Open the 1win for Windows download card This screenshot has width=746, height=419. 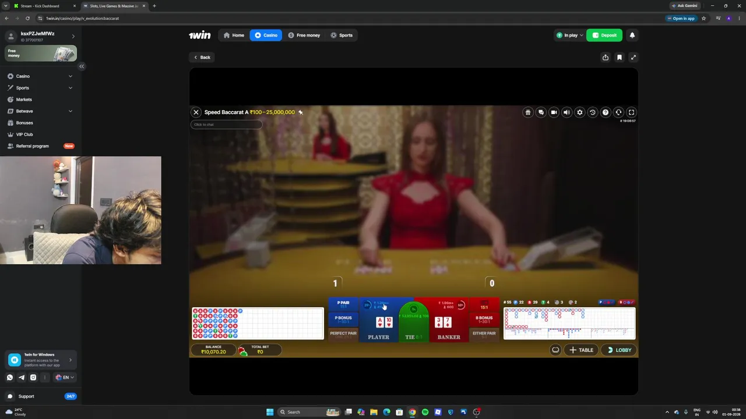[41, 360]
